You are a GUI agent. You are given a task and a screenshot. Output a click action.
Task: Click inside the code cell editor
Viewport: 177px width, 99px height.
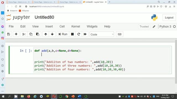[x=101, y=60]
